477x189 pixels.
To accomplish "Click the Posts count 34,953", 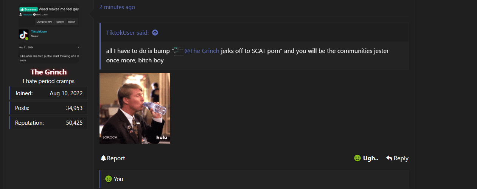I will [x=74, y=108].
